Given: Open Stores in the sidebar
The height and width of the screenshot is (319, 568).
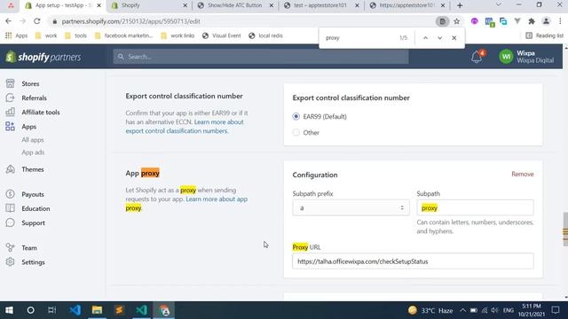Looking at the screenshot, I should pos(30,83).
